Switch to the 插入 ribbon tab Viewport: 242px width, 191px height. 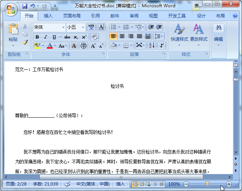coord(48,16)
